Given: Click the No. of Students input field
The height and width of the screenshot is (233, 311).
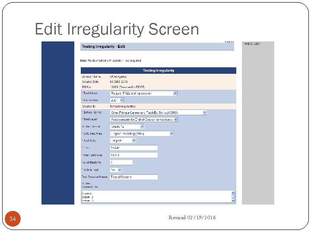Looking at the screenshot, I should pyautogui.click(x=121, y=163).
